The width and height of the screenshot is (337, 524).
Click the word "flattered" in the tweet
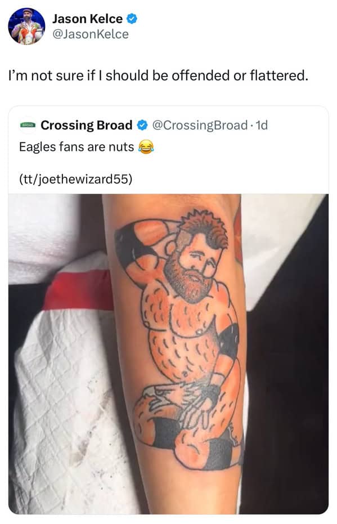pyautogui.click(x=278, y=75)
